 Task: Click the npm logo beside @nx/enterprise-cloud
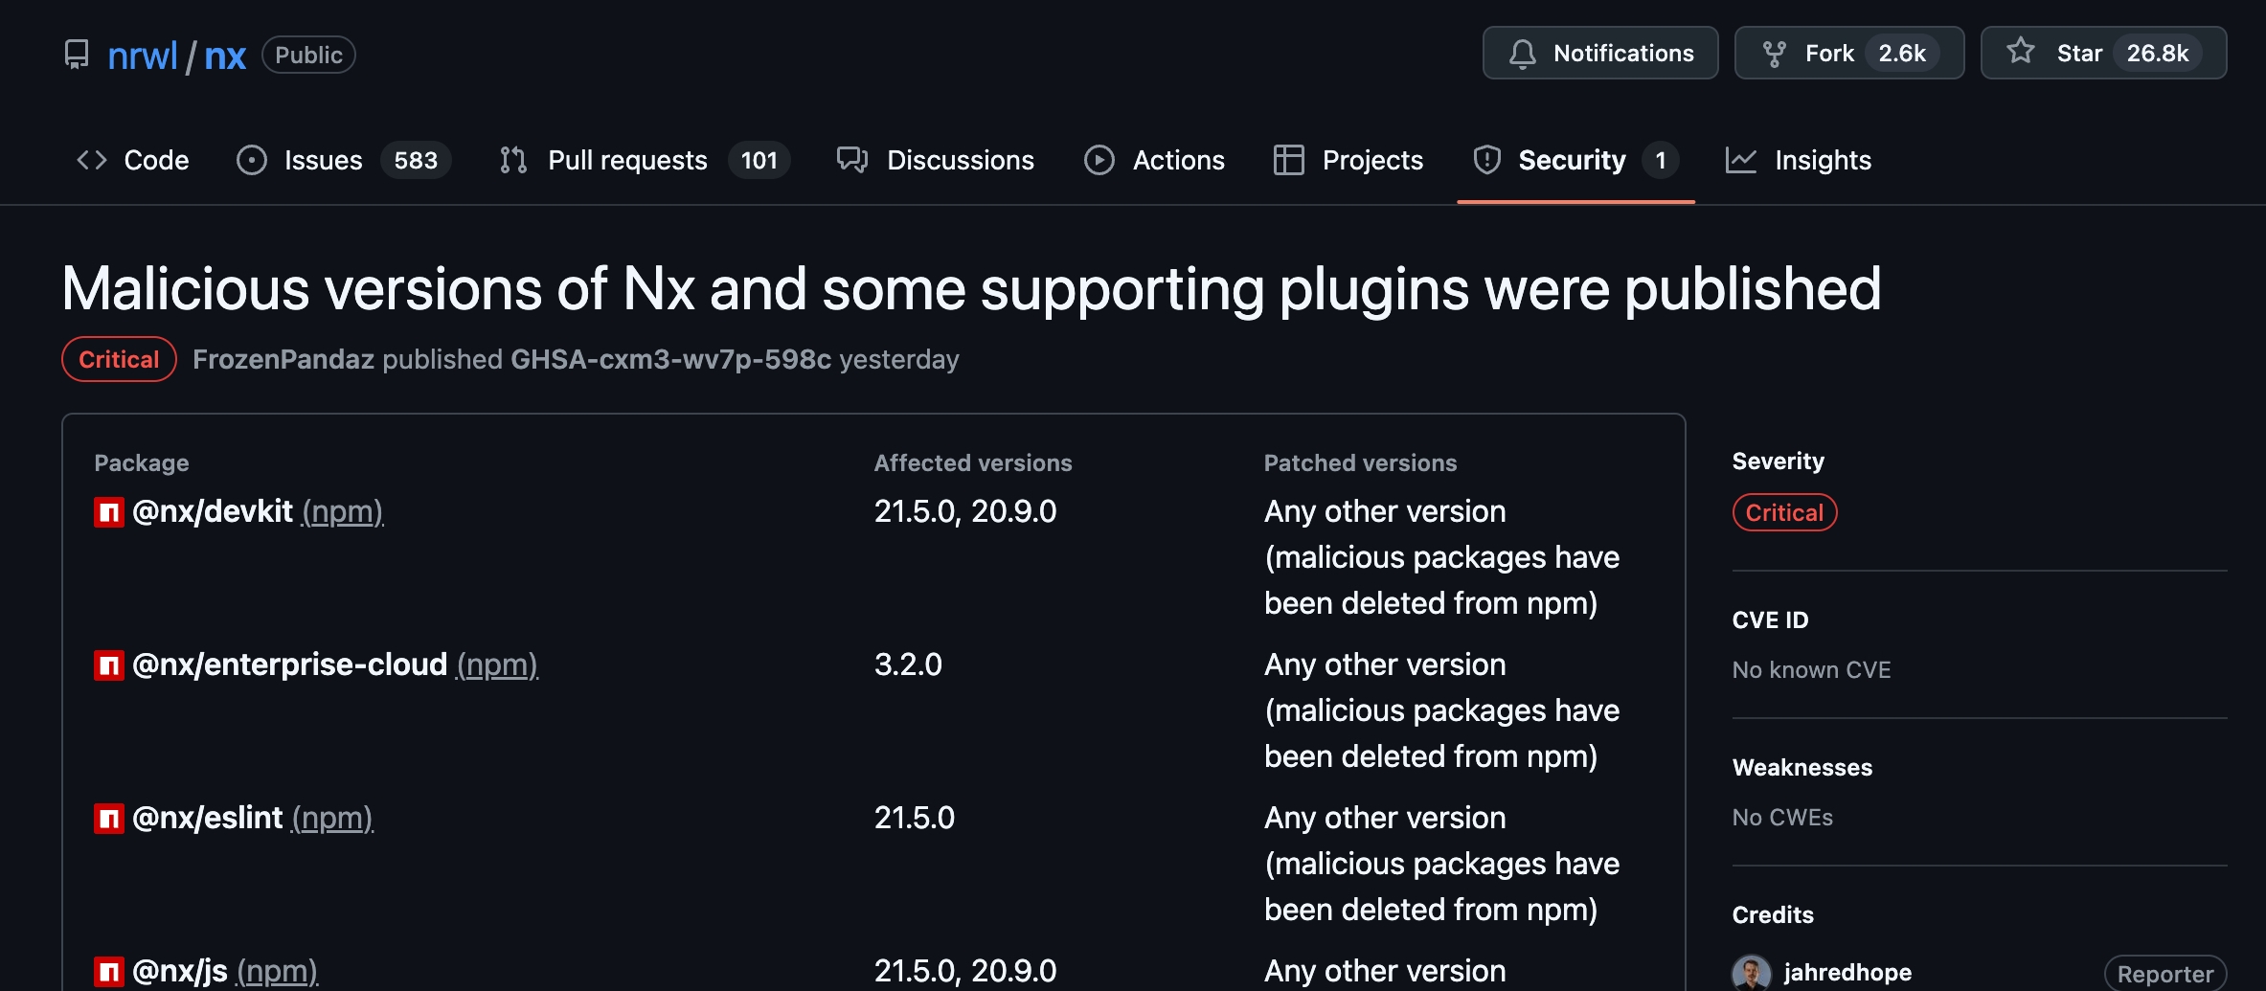pos(109,665)
